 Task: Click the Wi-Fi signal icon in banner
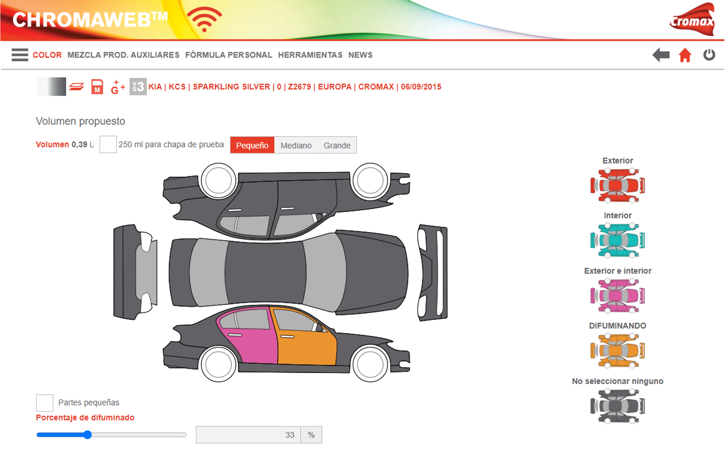204,19
